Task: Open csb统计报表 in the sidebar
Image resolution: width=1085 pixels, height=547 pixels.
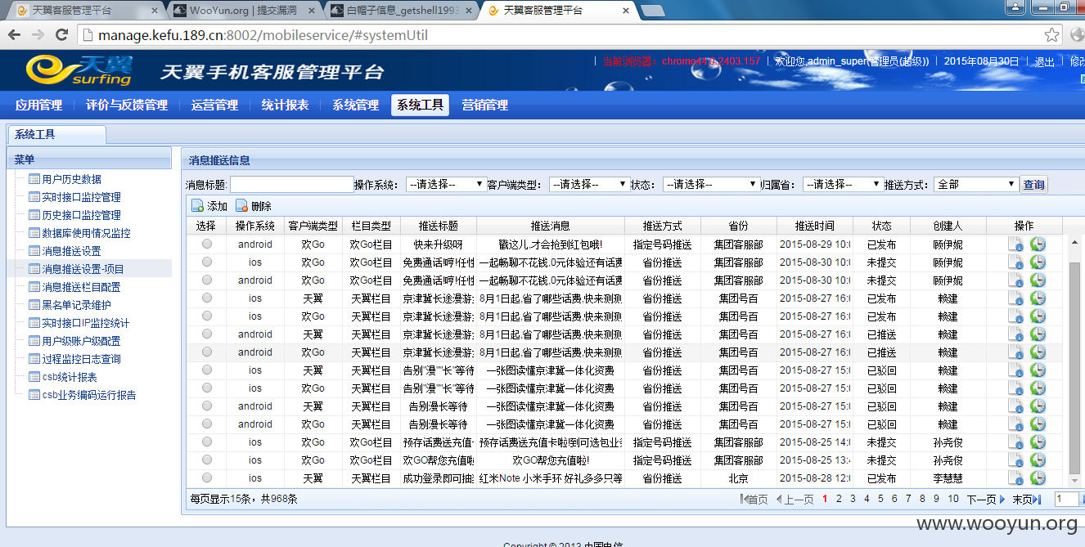Action: tap(70, 377)
